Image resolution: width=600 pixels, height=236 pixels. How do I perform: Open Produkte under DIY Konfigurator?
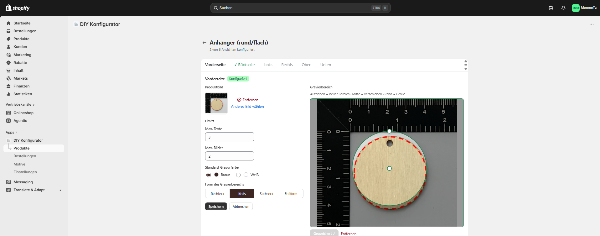tap(34, 148)
